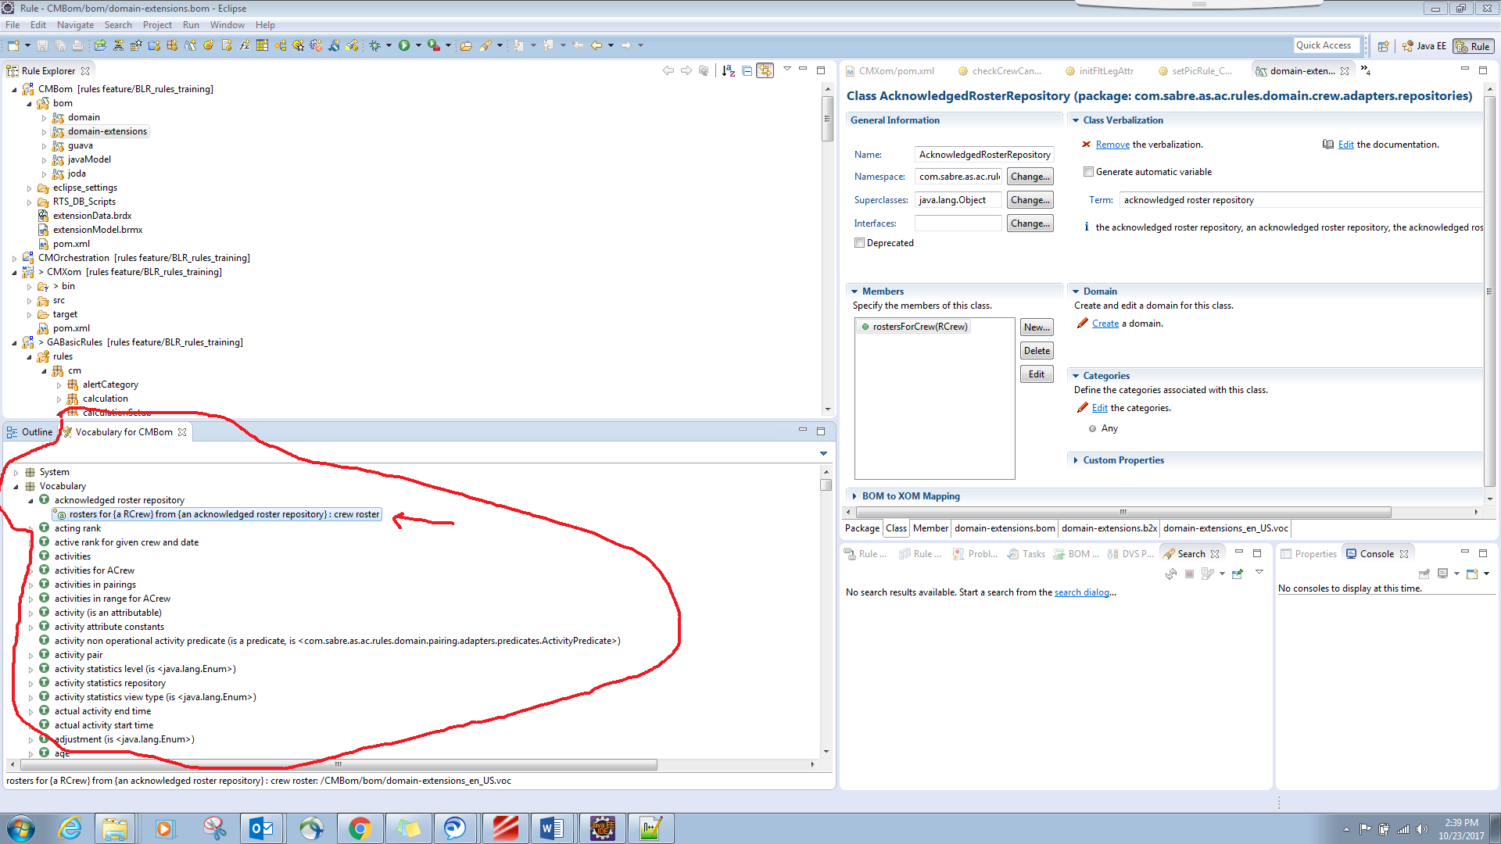Click the Debug bug icon
The image size is (1501, 844).
tap(375, 45)
